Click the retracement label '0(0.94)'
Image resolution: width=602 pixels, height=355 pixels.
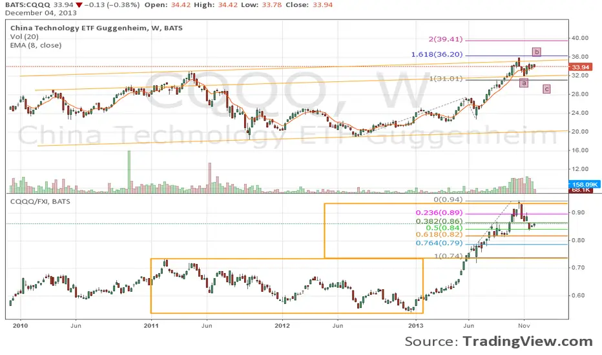(x=448, y=199)
